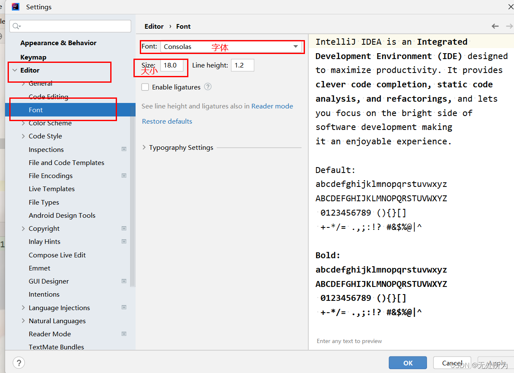Click project-level icon beside Inlay Hints
The height and width of the screenshot is (373, 514).
[x=124, y=241]
